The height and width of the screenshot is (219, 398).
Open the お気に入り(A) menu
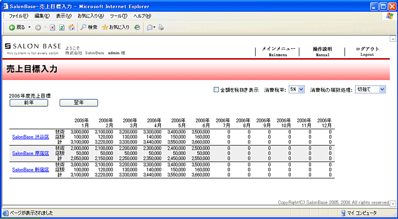pyautogui.click(x=91, y=16)
